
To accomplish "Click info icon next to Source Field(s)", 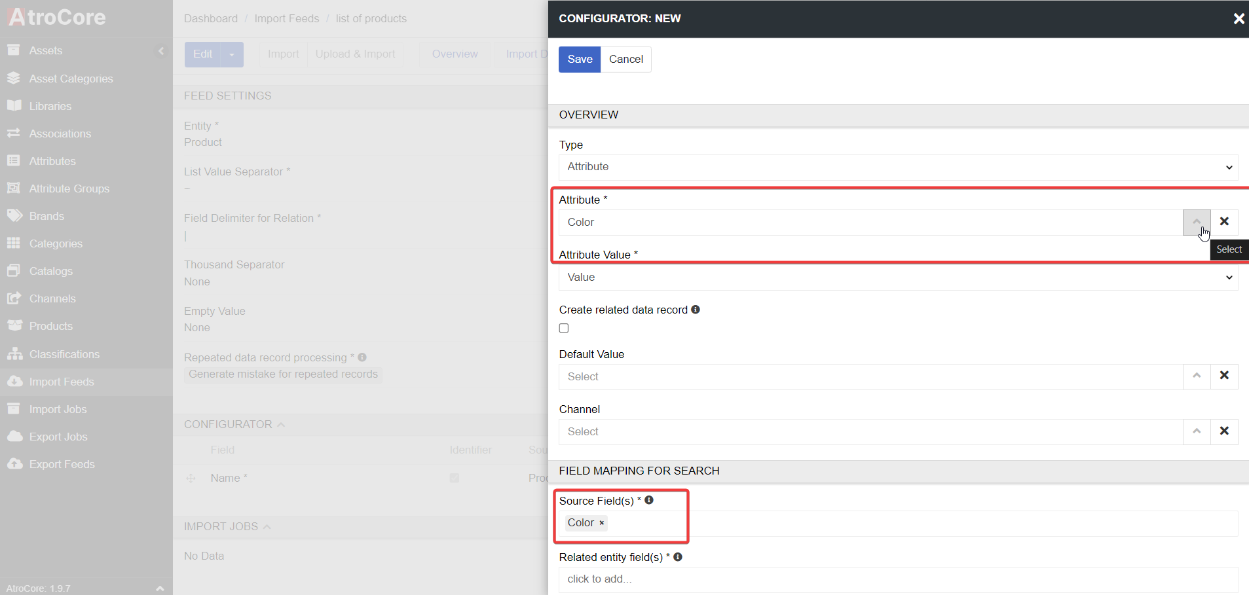I will point(649,500).
